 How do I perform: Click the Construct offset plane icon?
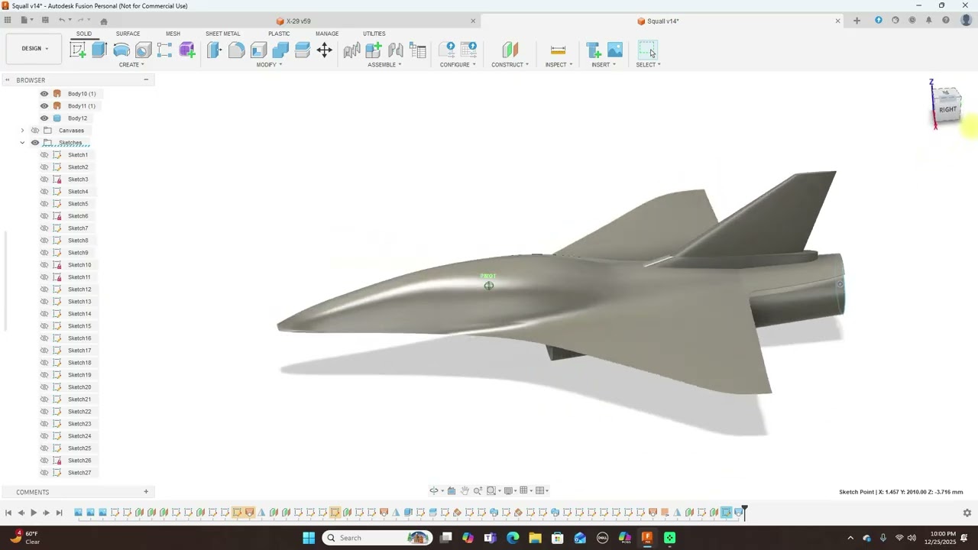[x=510, y=50]
